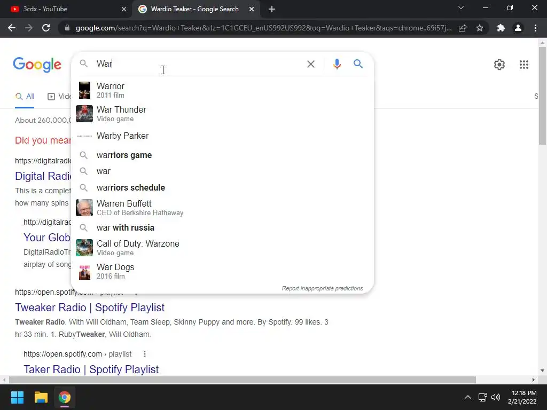Image resolution: width=547 pixels, height=410 pixels.
Task: Click the Google logo
Action: click(37, 65)
